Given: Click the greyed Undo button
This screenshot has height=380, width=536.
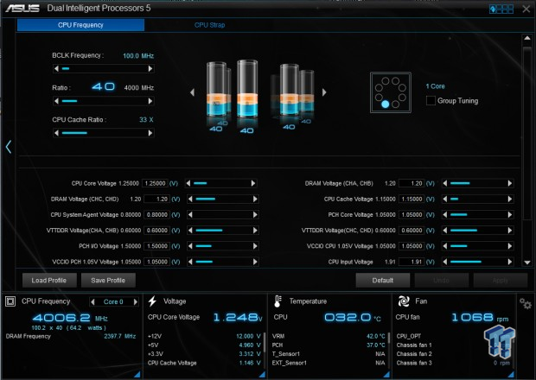Looking at the screenshot, I should click(441, 281).
